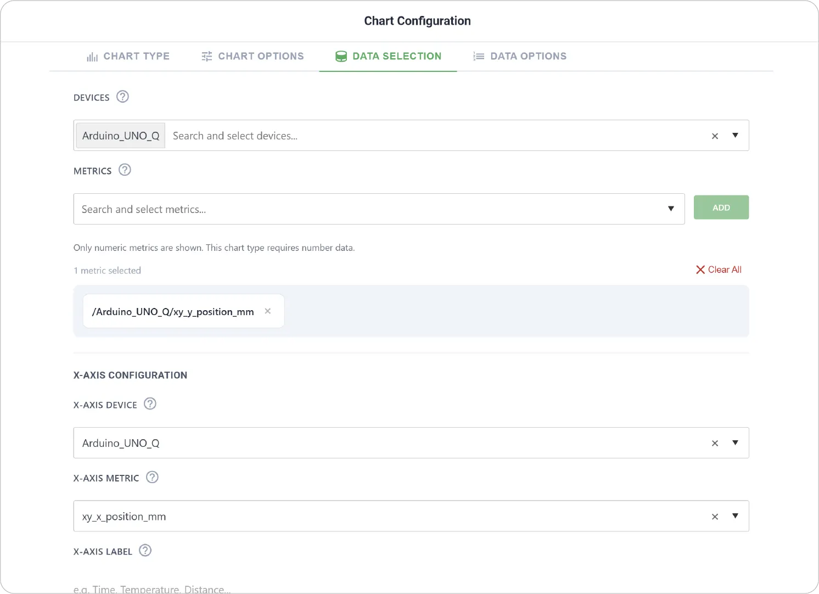This screenshot has height=594, width=819.
Task: Click Arduino_UNO_Q in X-Axis Device field
Action: tap(121, 443)
